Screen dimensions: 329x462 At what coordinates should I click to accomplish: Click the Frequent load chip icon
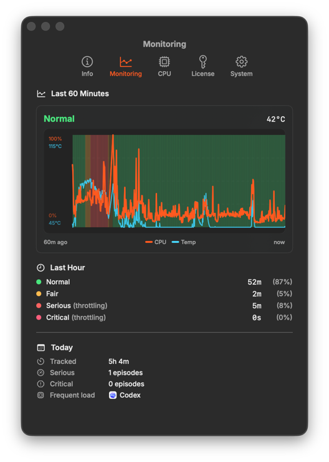pos(41,395)
